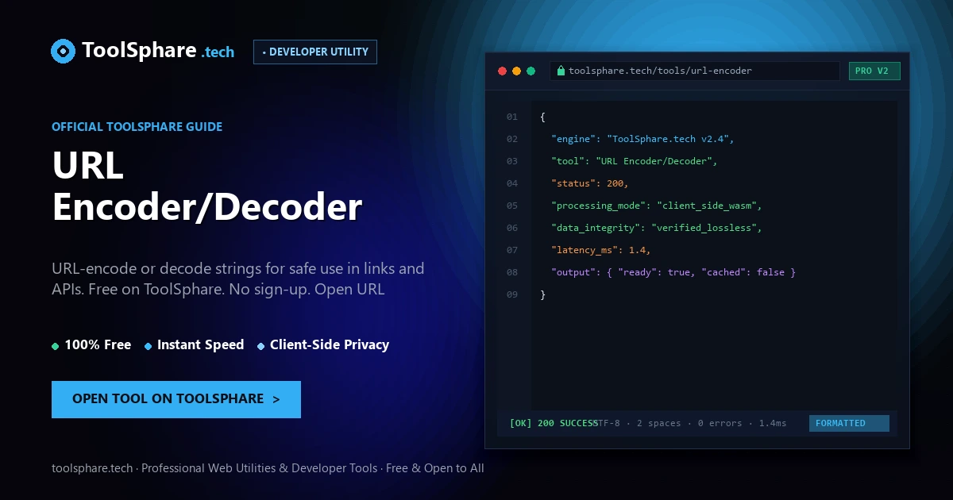This screenshot has width=953, height=500.
Task: Click the "processing_mode" code line
Action: pyautogui.click(x=657, y=206)
